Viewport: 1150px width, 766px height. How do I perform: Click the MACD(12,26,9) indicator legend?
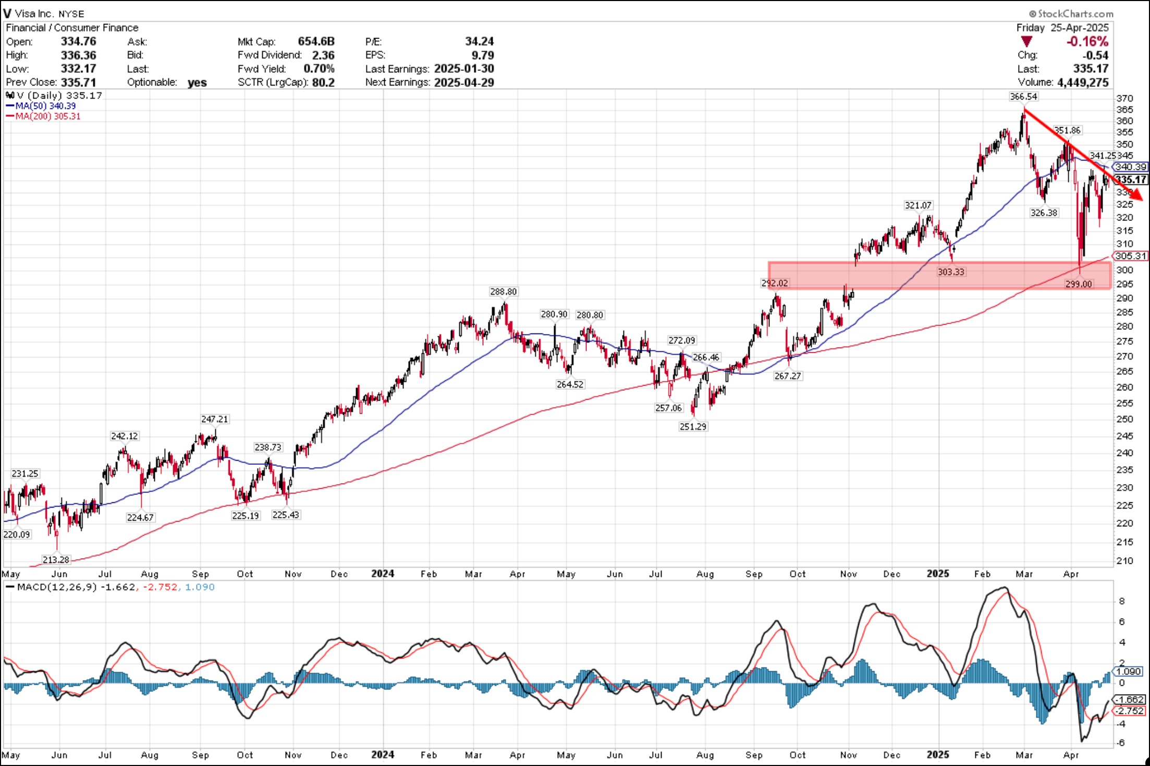click(x=56, y=587)
